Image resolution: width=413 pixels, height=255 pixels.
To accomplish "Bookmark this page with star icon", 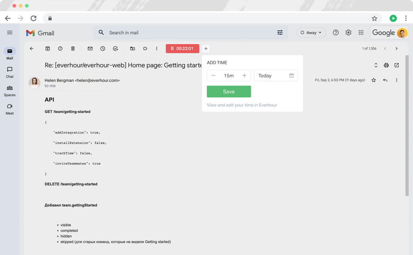I will coord(374,19).
